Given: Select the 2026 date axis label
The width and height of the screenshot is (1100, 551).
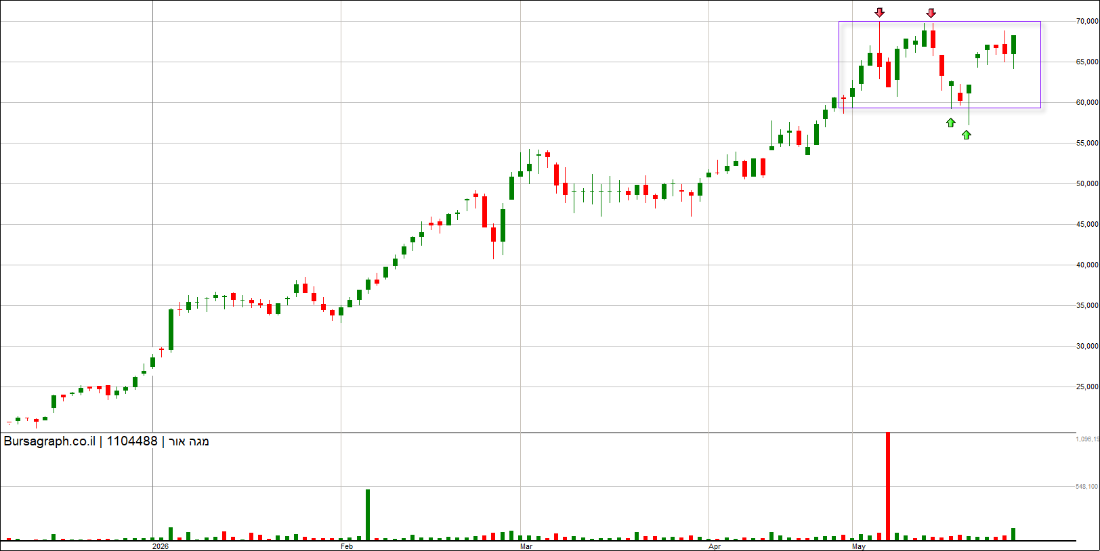Looking at the screenshot, I should point(161,546).
